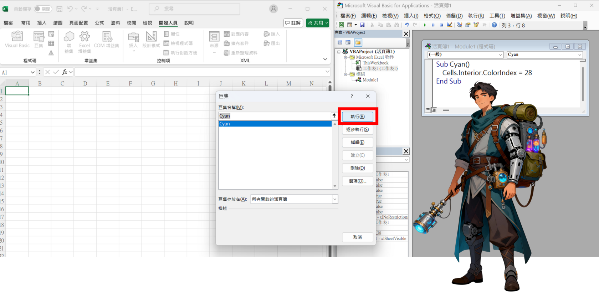Toggle Folders icon in project pane
This screenshot has height=294, width=599.
358,42
